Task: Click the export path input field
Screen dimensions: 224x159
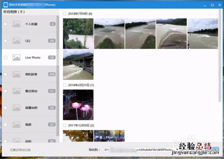Action: (140, 150)
